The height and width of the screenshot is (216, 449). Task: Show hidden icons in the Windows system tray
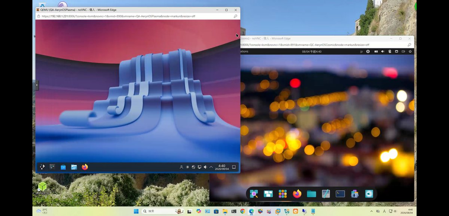[x=371, y=211]
